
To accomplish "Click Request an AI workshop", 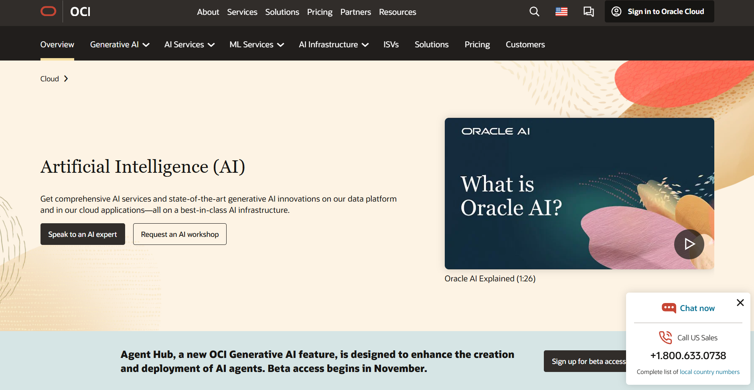I will (x=179, y=234).
